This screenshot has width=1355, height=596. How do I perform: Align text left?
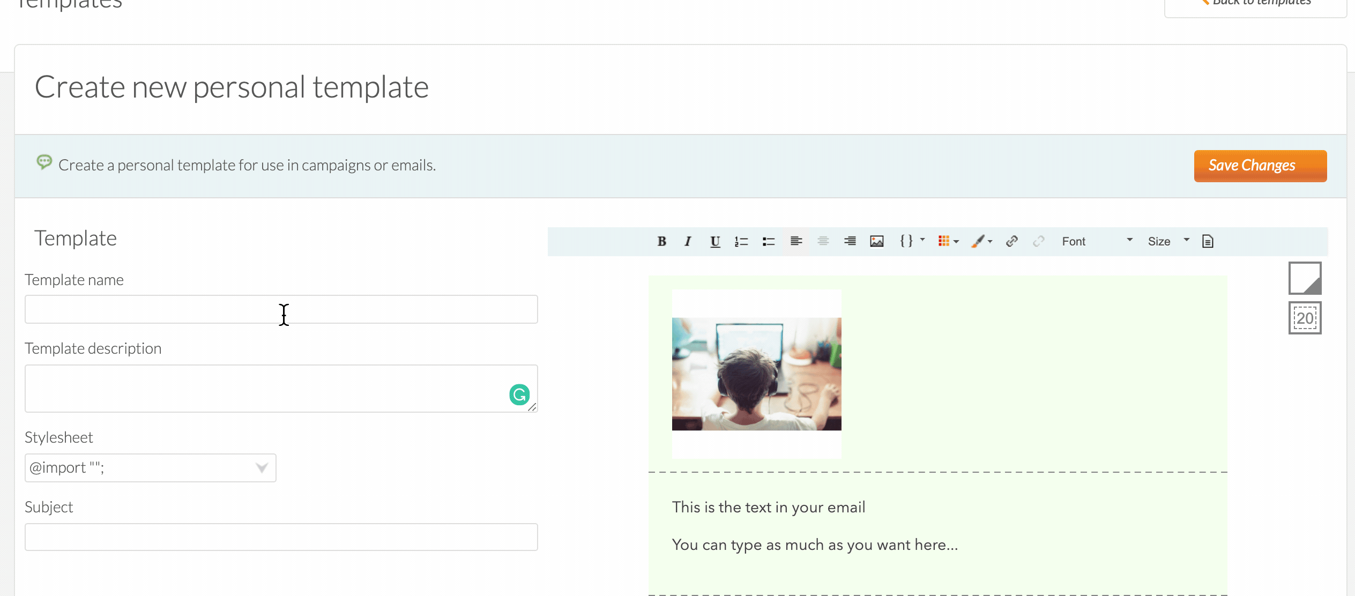tap(796, 241)
